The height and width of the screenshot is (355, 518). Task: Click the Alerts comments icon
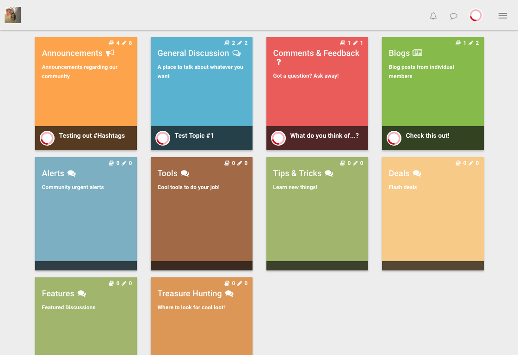71,173
